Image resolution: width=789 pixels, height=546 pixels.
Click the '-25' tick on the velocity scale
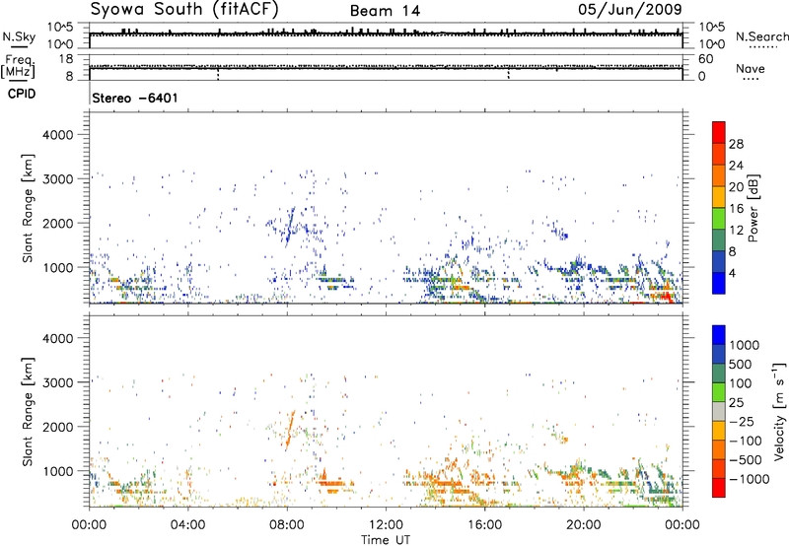742,422
